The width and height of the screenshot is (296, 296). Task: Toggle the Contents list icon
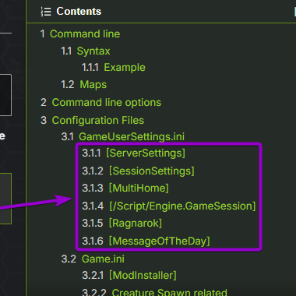coord(46,12)
